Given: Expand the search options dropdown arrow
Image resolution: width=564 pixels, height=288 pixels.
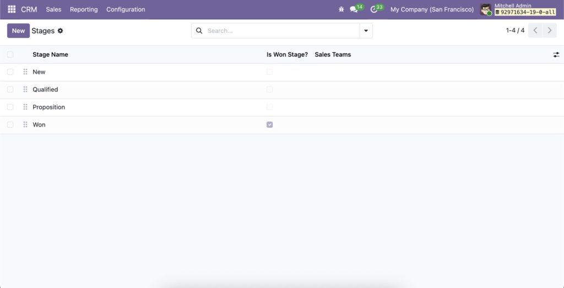Looking at the screenshot, I should click(366, 31).
